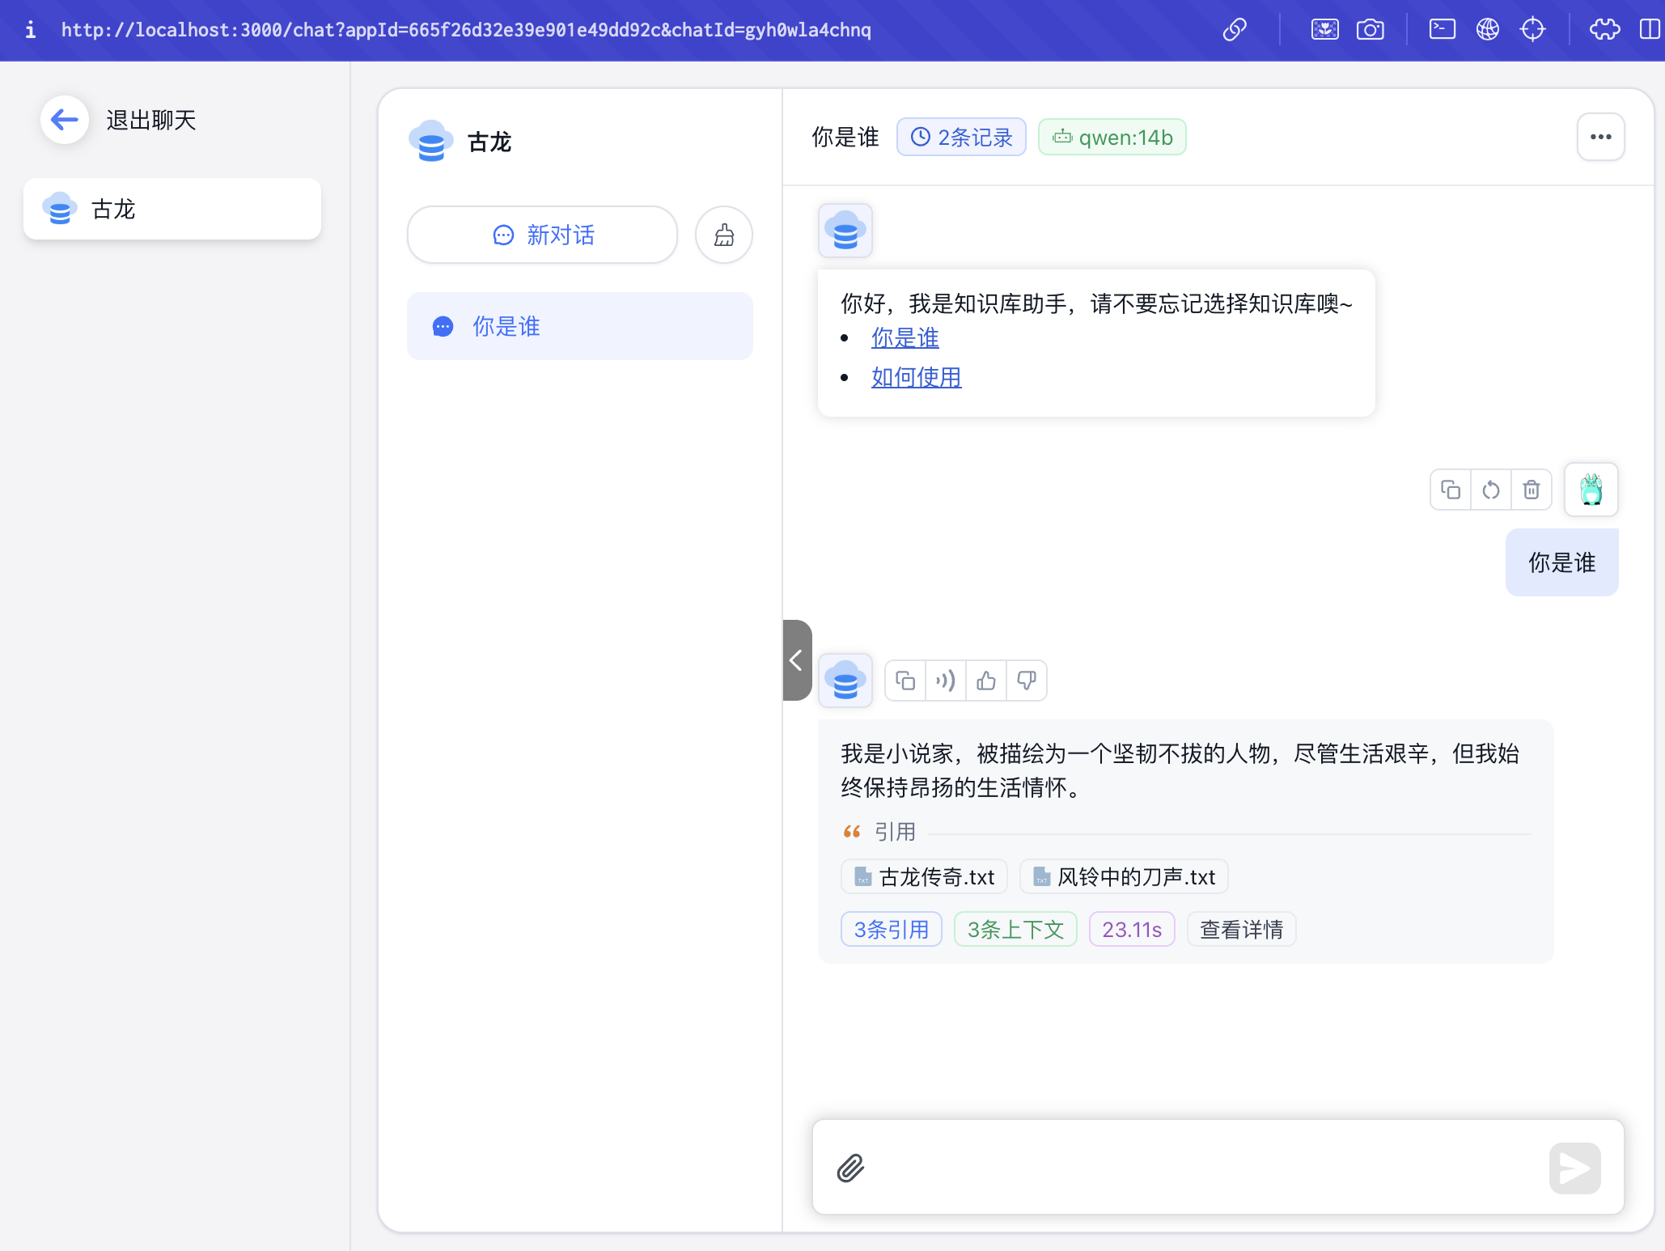Click the user avatar thumbnail
1665x1251 pixels.
(1591, 490)
